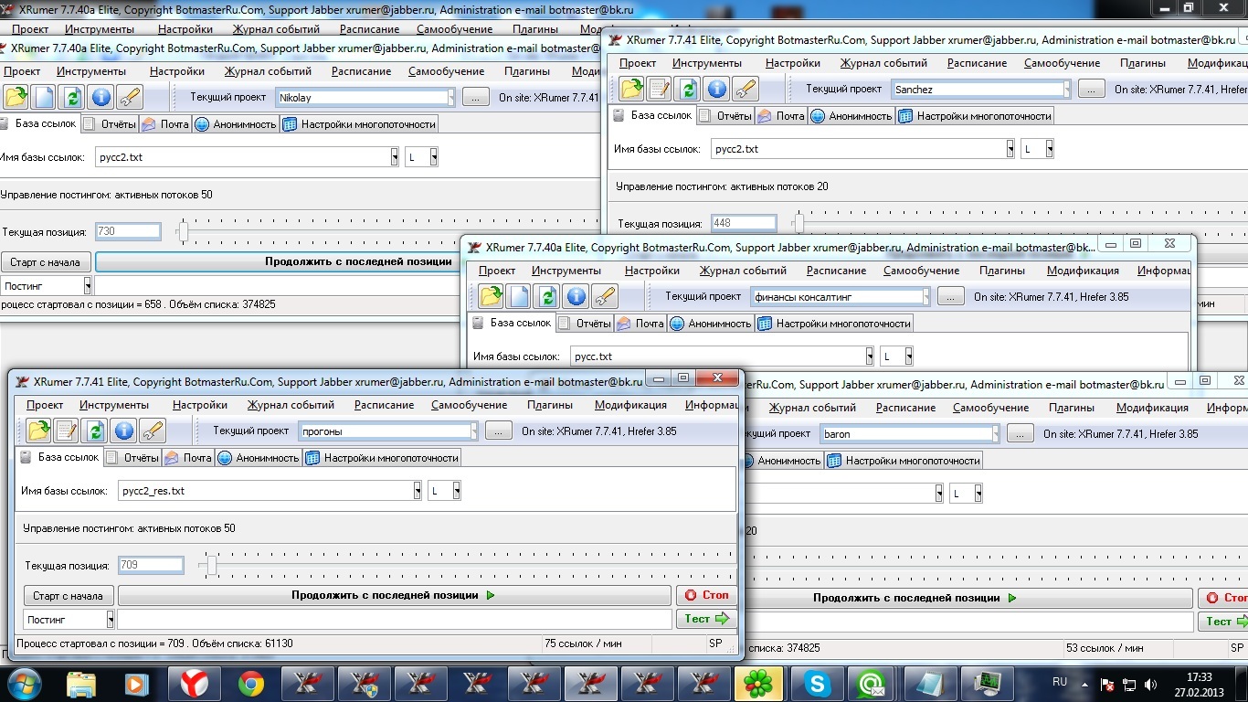Click the "..." browse button beside Sanchez project
1248x702 pixels.
pos(1092,90)
